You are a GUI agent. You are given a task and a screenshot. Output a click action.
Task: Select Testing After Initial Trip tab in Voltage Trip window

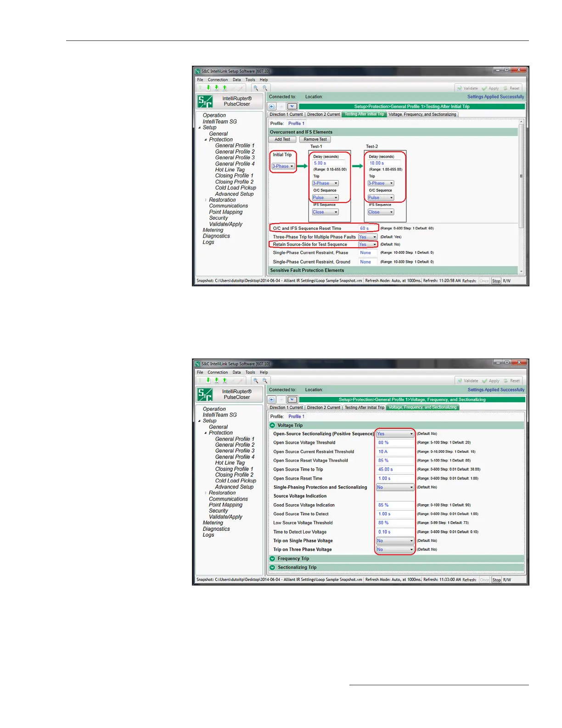[x=365, y=407]
